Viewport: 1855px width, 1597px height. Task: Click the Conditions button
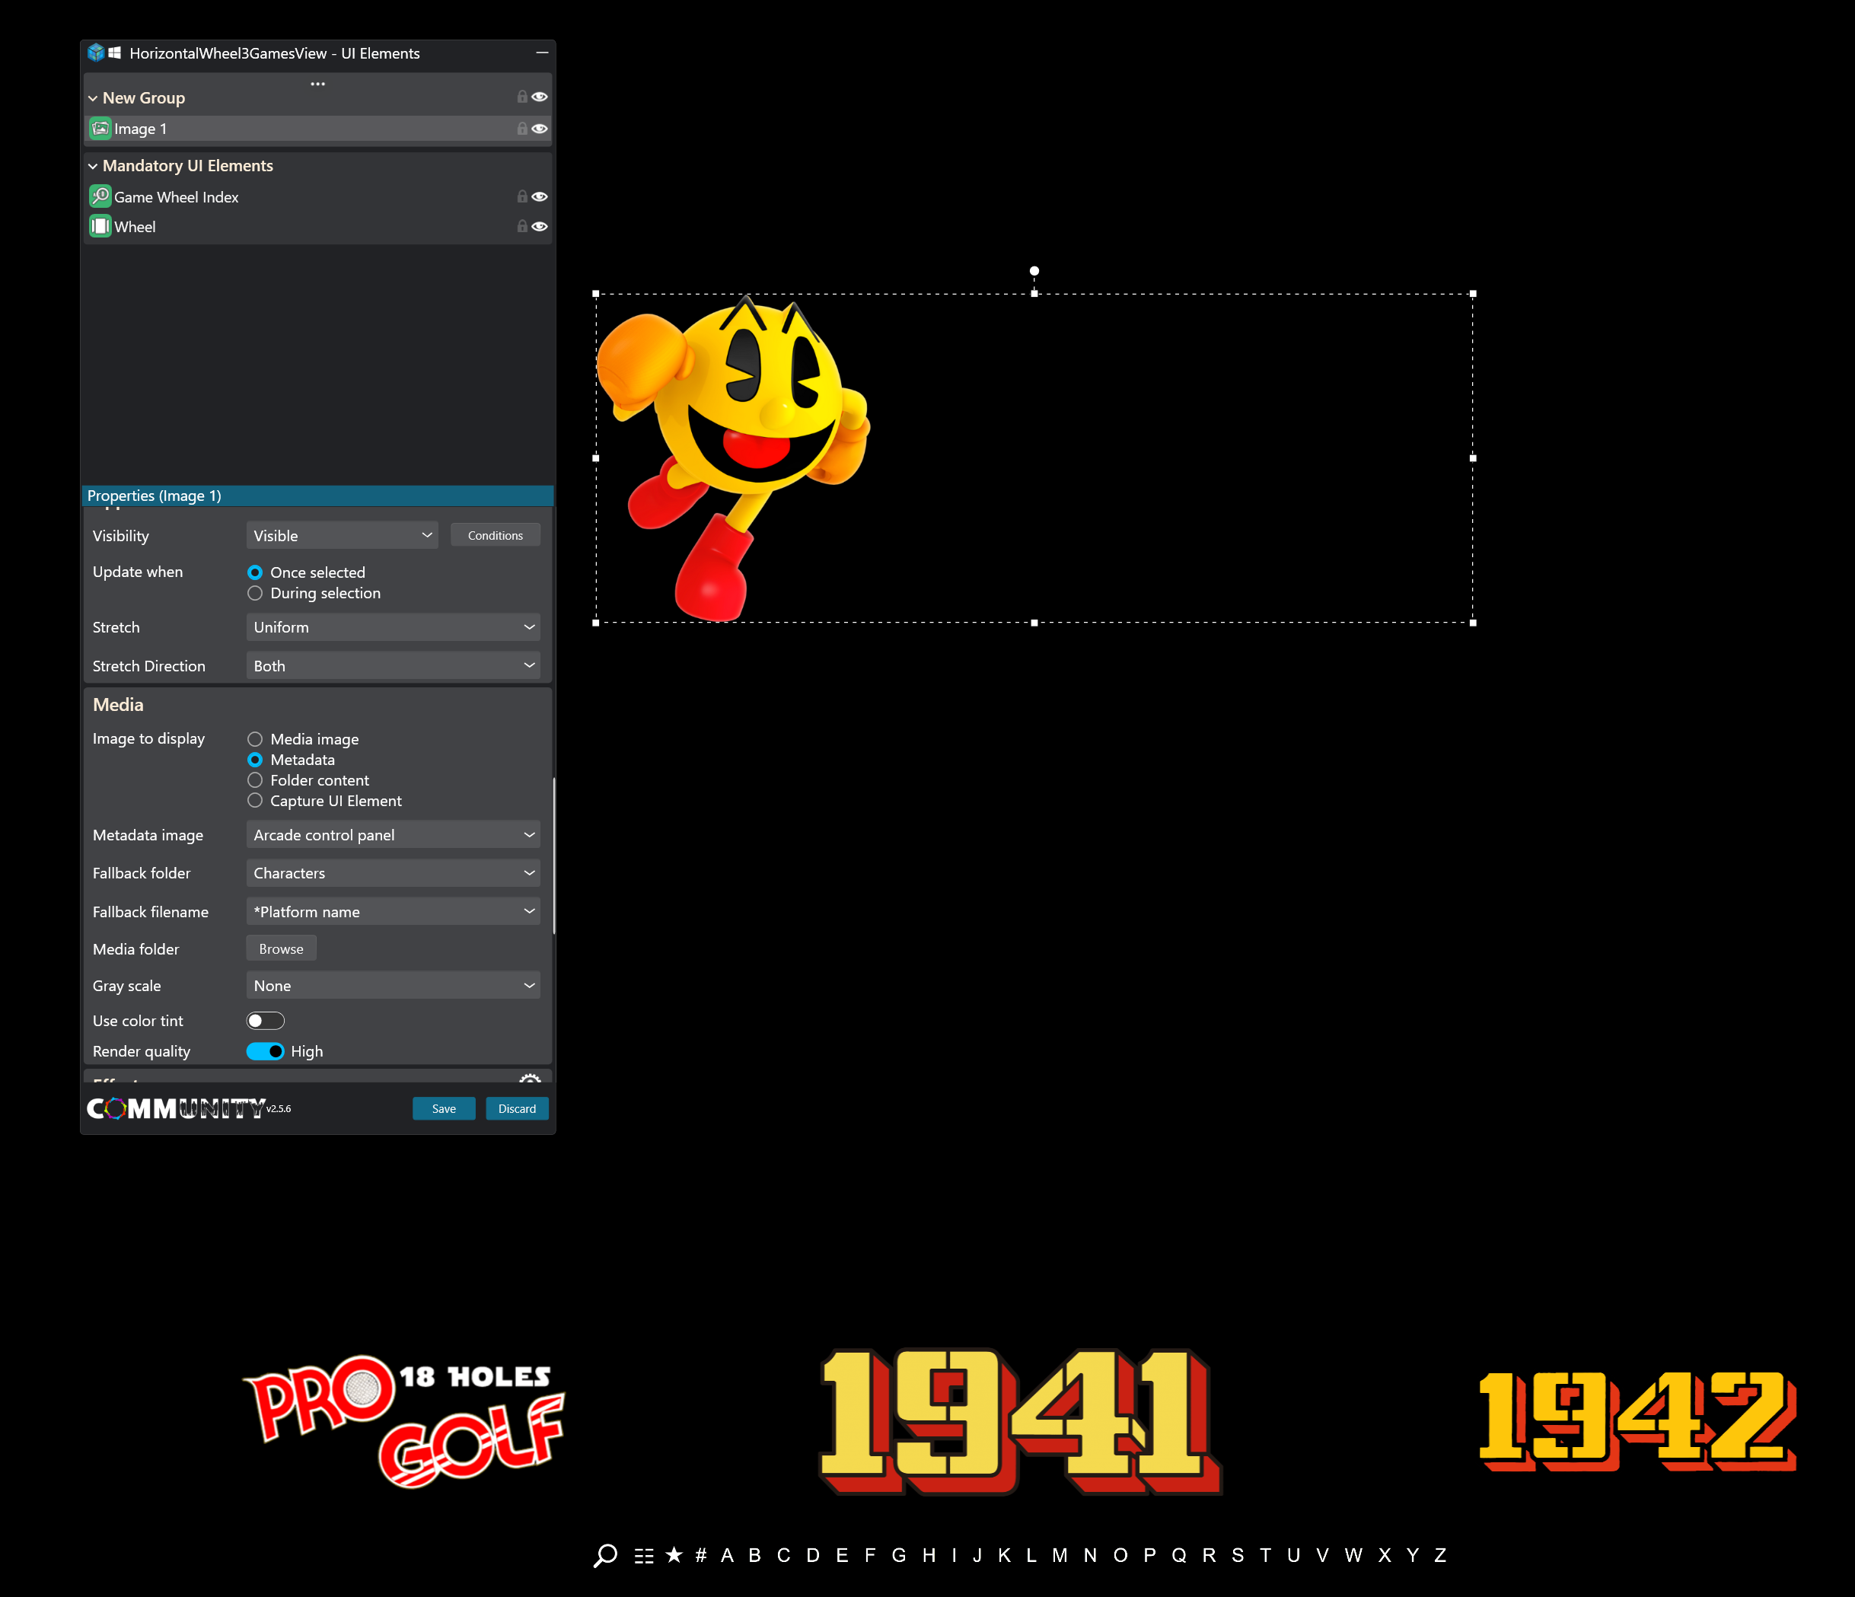click(x=495, y=536)
